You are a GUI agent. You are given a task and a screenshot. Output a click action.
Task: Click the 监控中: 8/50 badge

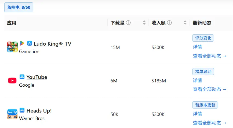click(x=19, y=7)
